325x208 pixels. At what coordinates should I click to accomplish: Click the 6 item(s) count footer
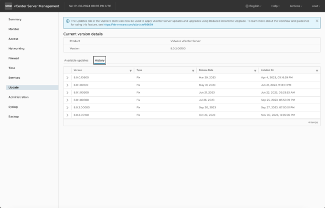coord(313,123)
